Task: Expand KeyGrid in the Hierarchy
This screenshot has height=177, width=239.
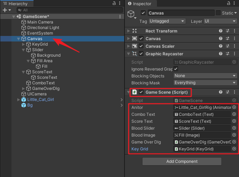Action: click(x=23, y=44)
